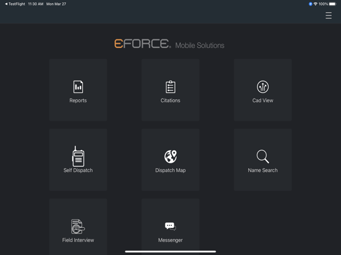The width and height of the screenshot is (341, 255).
Task: Select the Field Interview label
Action: pyautogui.click(x=78, y=240)
